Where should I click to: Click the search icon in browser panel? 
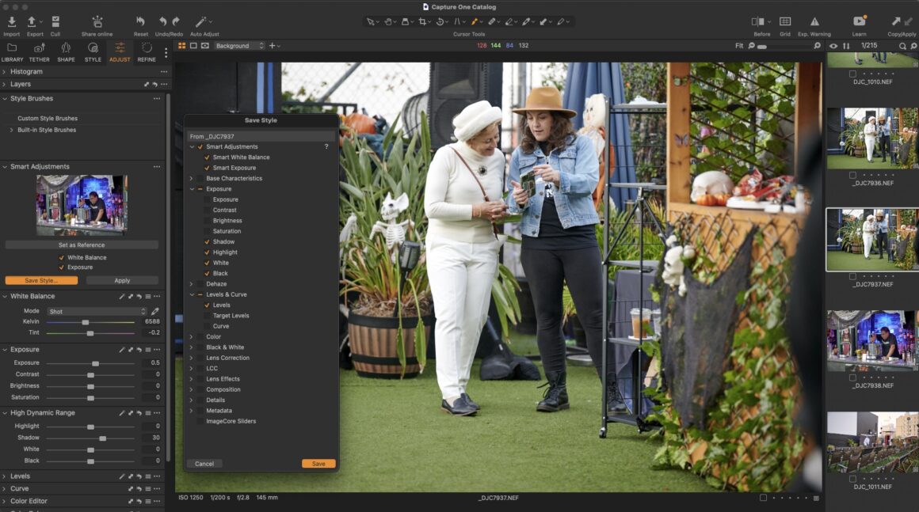pos(902,46)
